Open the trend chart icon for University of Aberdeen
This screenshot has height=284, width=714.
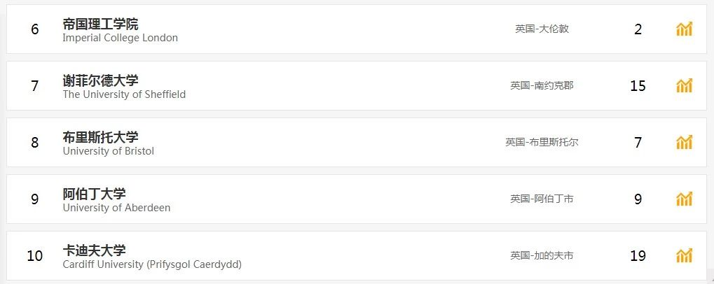coord(684,199)
